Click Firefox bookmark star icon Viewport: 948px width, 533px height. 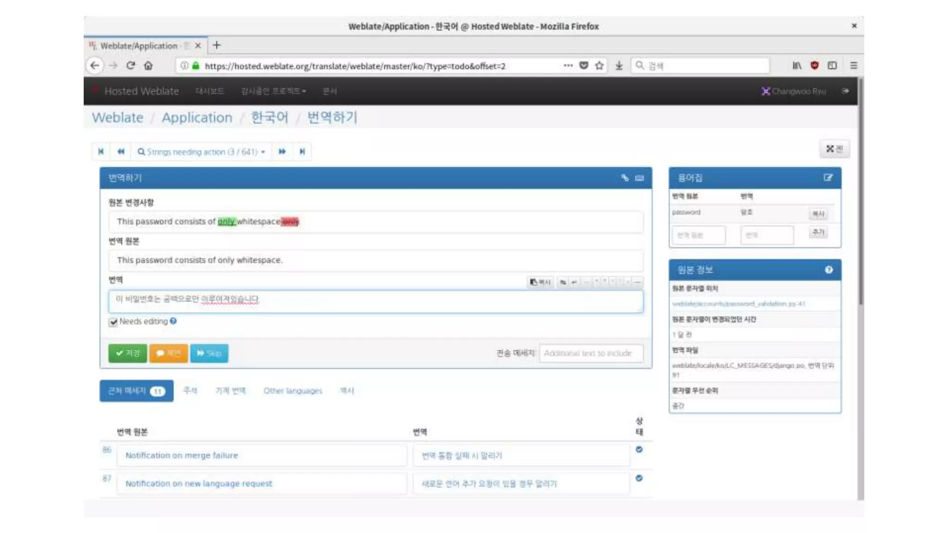point(599,66)
